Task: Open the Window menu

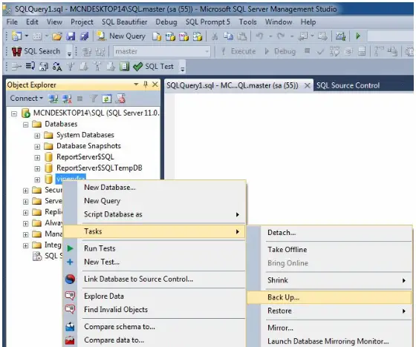Action: pos(279,22)
